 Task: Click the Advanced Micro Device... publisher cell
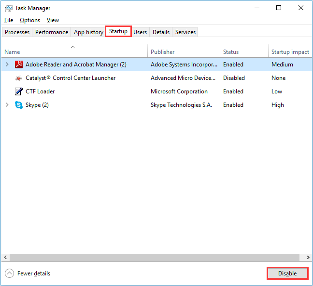[x=183, y=78]
